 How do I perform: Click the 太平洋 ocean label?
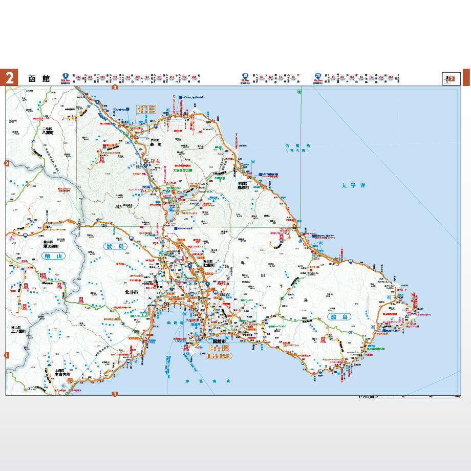click(354, 186)
